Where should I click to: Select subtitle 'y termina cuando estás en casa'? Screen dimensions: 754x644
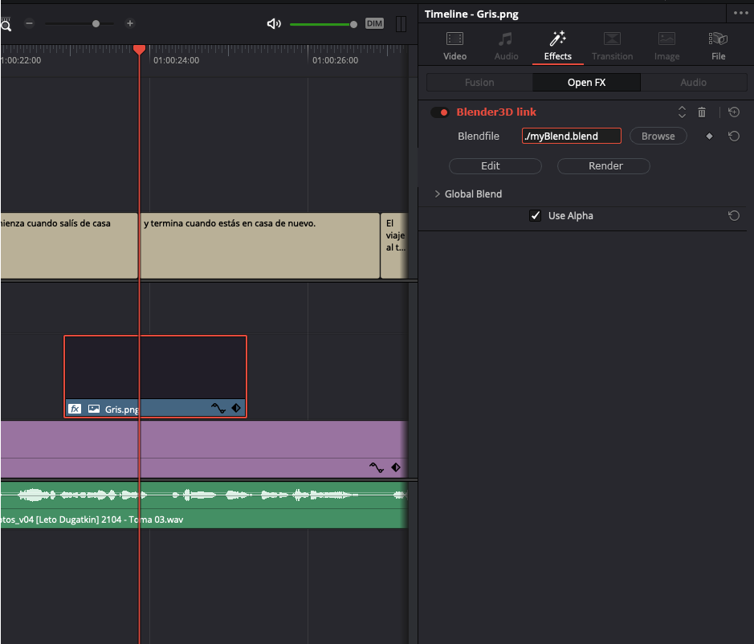[259, 246]
